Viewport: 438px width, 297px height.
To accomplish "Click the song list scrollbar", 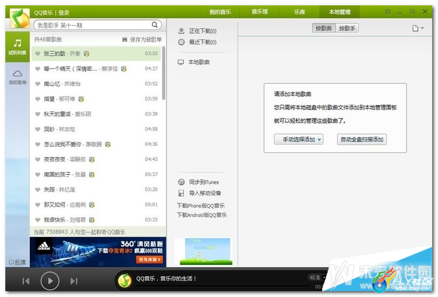I will [x=164, y=73].
